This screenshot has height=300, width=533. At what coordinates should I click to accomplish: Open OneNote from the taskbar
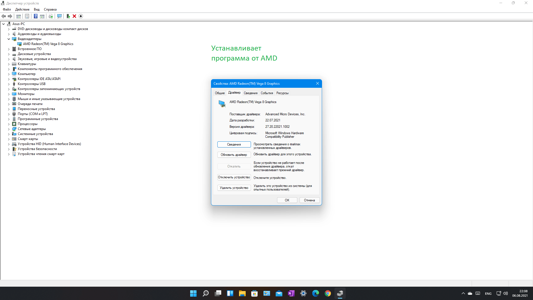pyautogui.click(x=291, y=293)
